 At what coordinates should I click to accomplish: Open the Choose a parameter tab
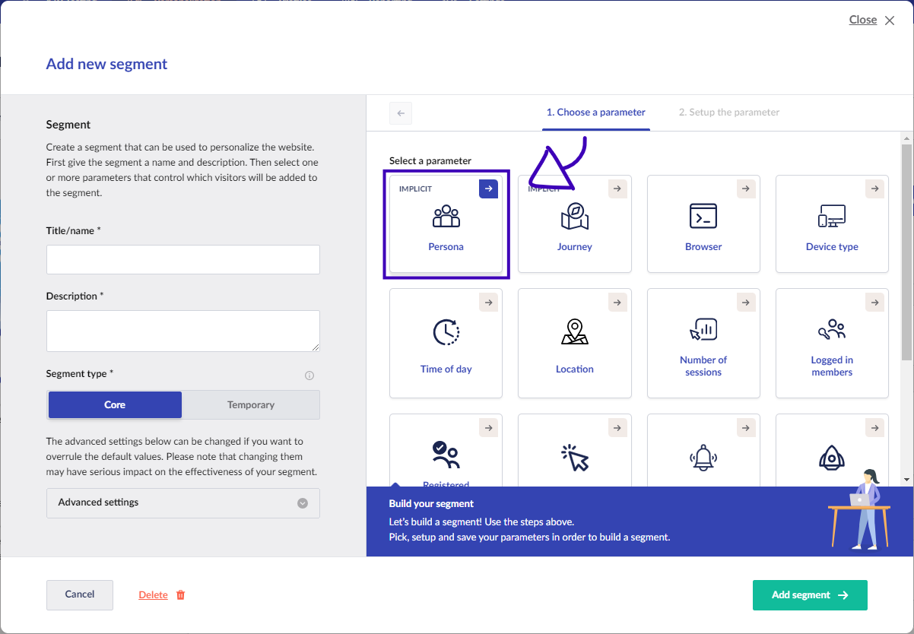point(595,113)
